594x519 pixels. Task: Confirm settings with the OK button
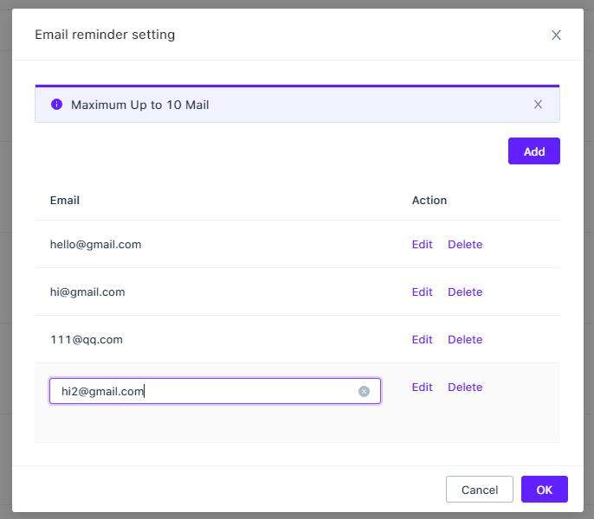[545, 490]
